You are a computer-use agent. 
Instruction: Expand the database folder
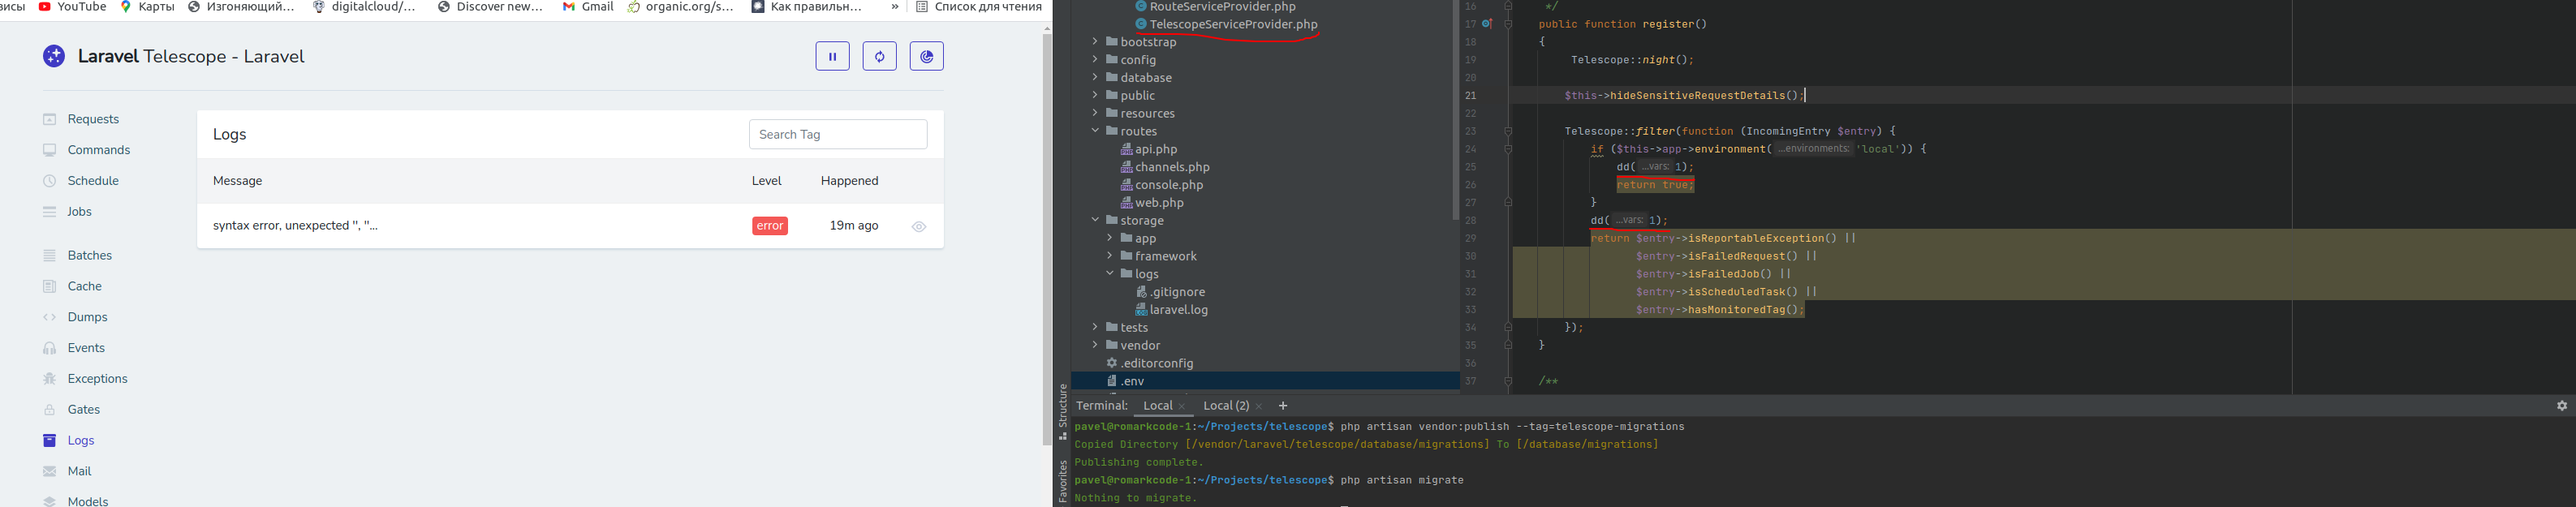click(x=1095, y=78)
